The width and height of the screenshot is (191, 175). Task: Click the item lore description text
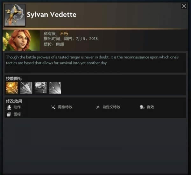click(x=92, y=60)
